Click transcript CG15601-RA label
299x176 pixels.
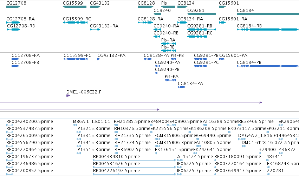point(233,19)
